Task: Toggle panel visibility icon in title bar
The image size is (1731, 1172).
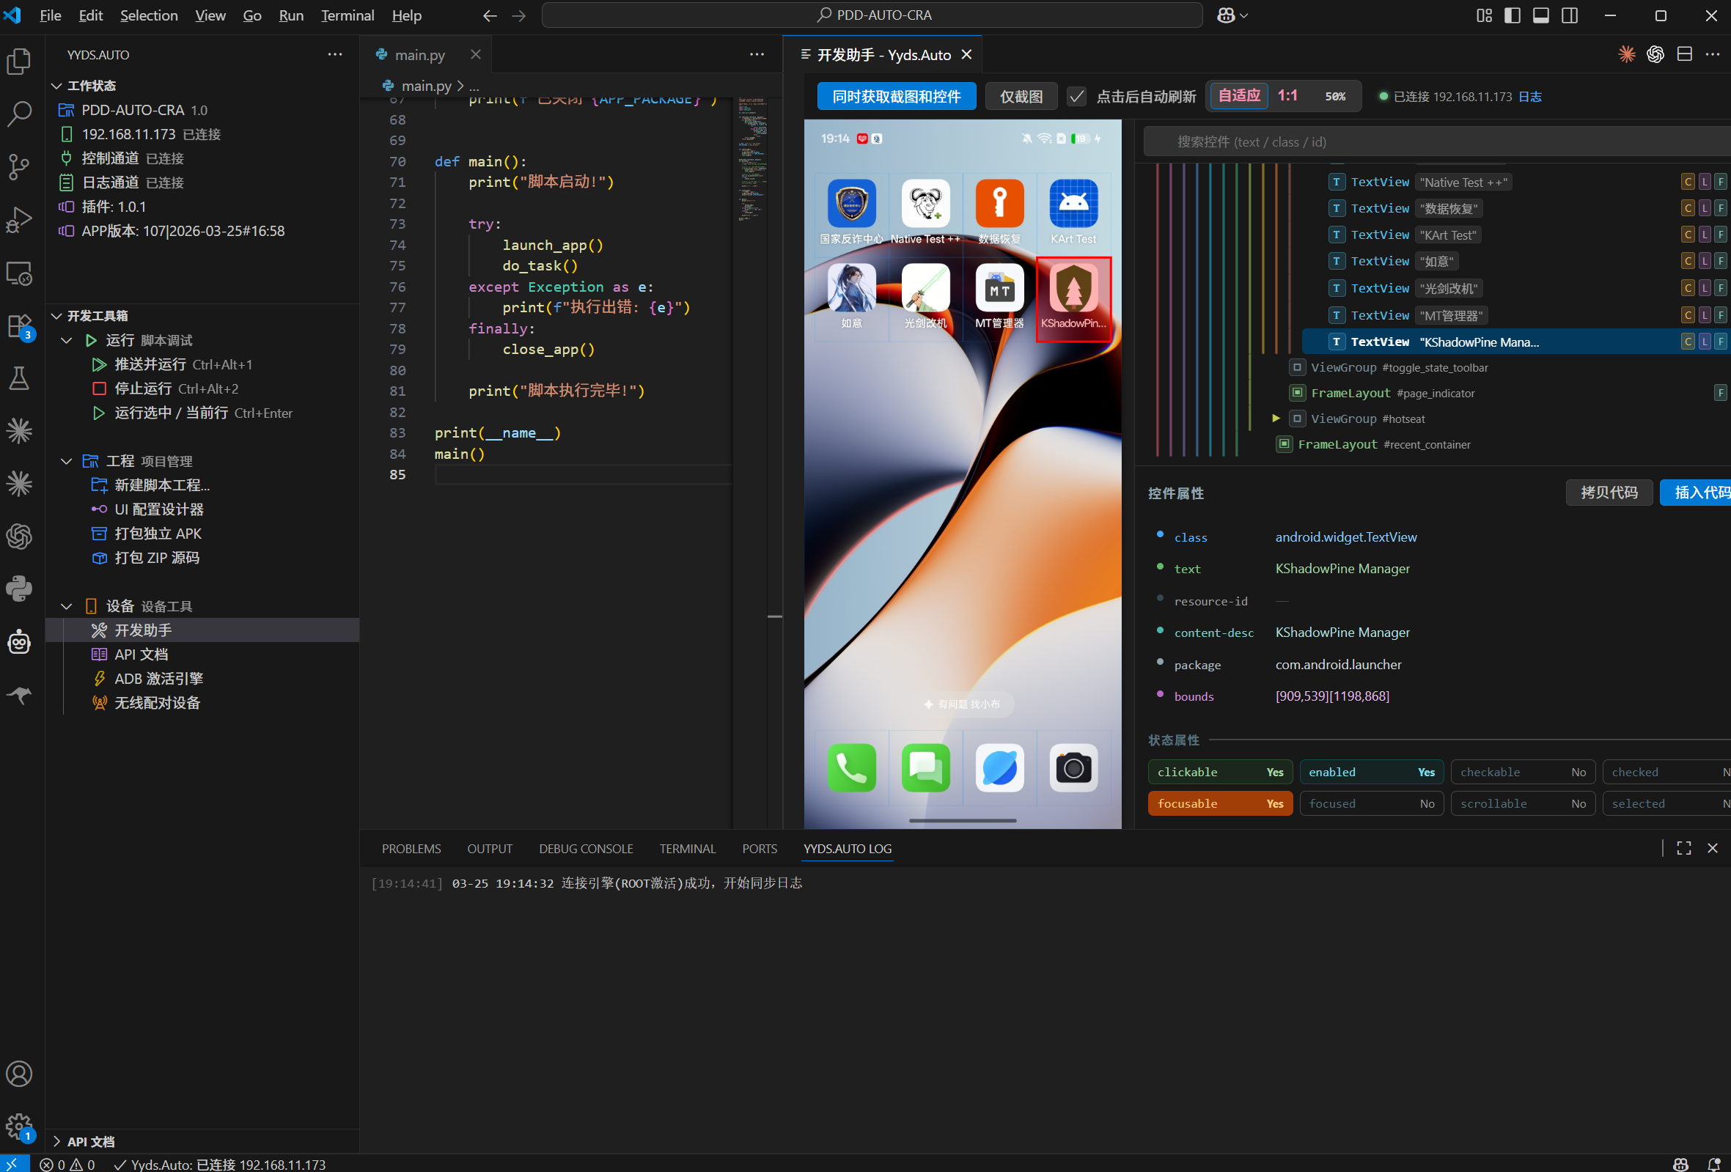Action: tap(1541, 15)
